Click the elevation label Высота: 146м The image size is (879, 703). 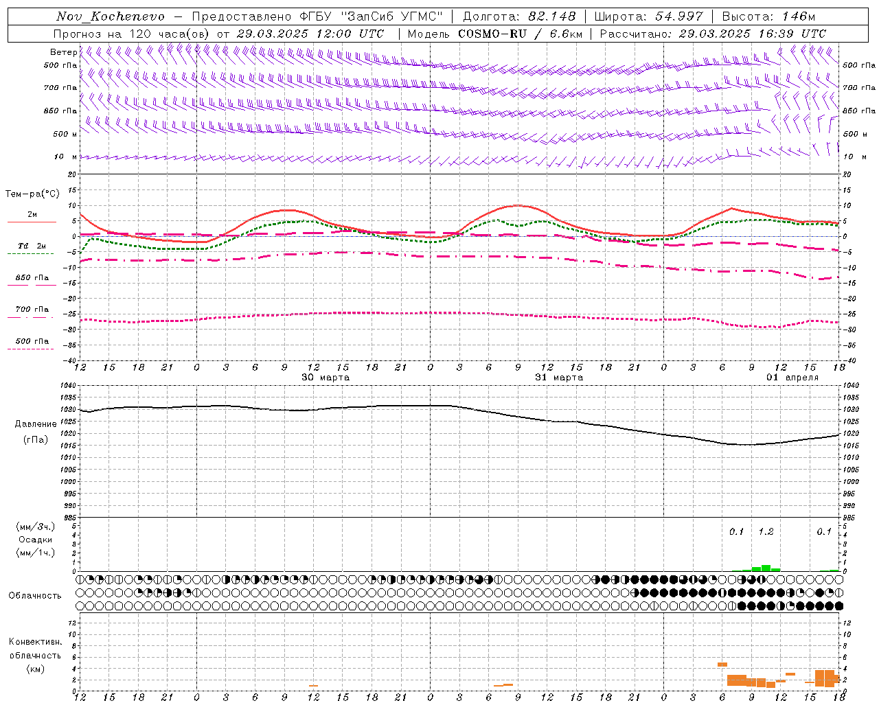pyautogui.click(x=769, y=16)
